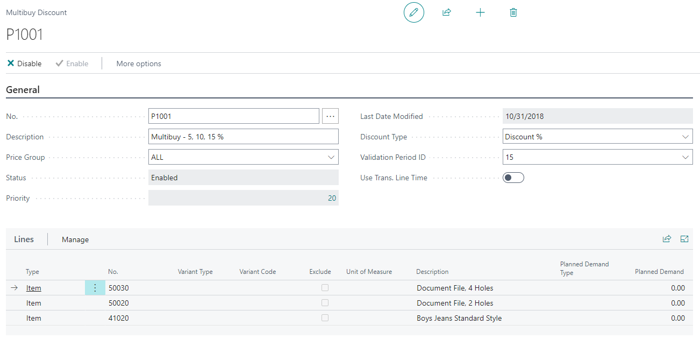Click the plus icon to create new

pos(480,12)
